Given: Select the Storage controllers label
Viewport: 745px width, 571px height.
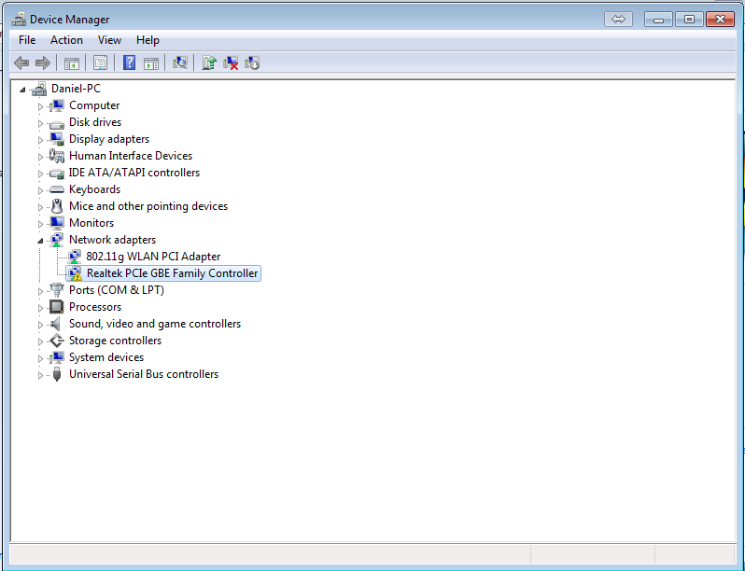Looking at the screenshot, I should tap(115, 341).
